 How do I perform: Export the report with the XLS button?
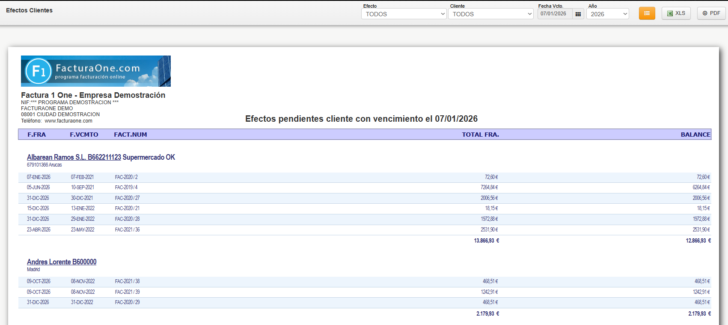(x=676, y=13)
